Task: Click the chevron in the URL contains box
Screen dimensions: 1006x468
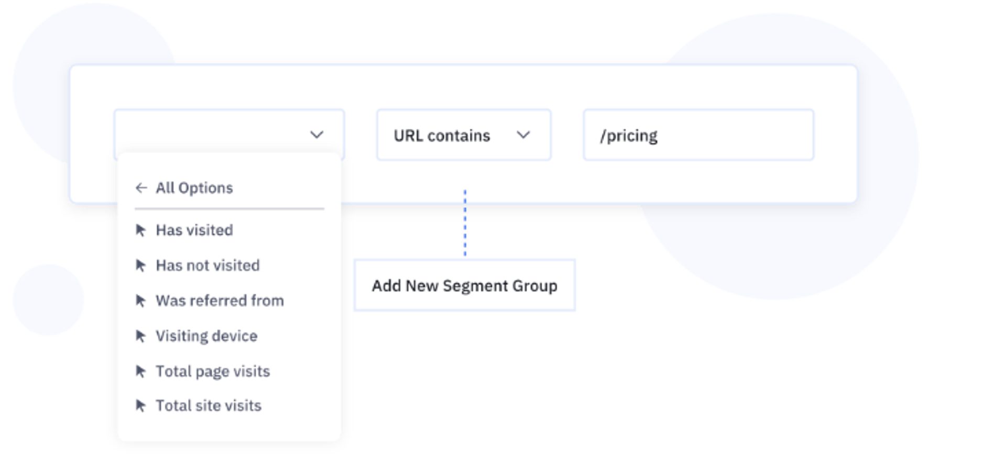Action: click(x=523, y=135)
